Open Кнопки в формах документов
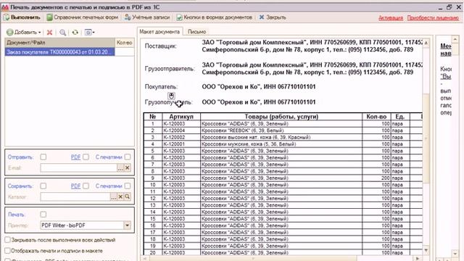464x261 pixels. (215, 17)
